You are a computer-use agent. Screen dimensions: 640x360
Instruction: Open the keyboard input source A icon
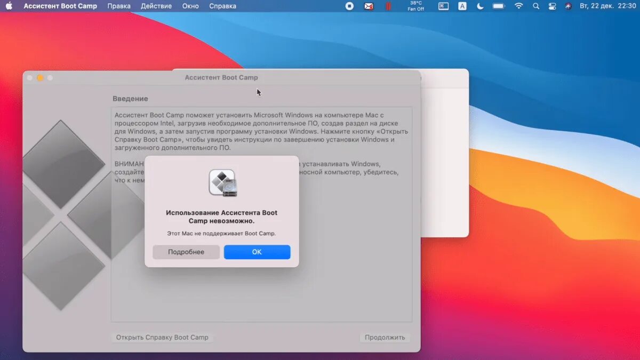pos(462,6)
